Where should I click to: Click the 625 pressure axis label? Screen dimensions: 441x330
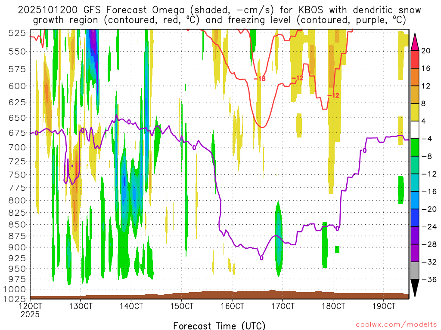17,102
